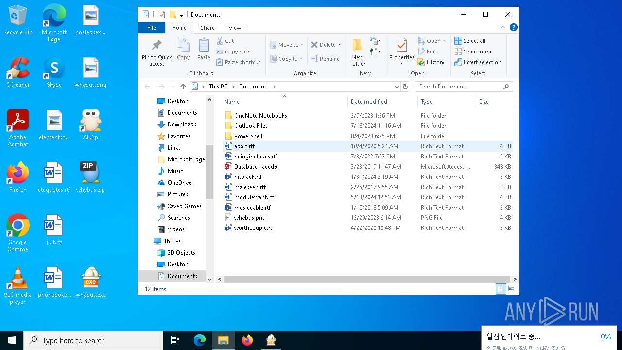622x350 pixels.
Task: Select the Skype desktop shortcut
Action: 54,72
